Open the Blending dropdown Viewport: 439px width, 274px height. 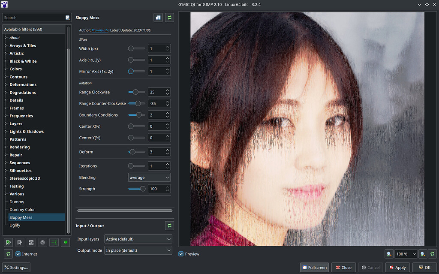pyautogui.click(x=149, y=177)
